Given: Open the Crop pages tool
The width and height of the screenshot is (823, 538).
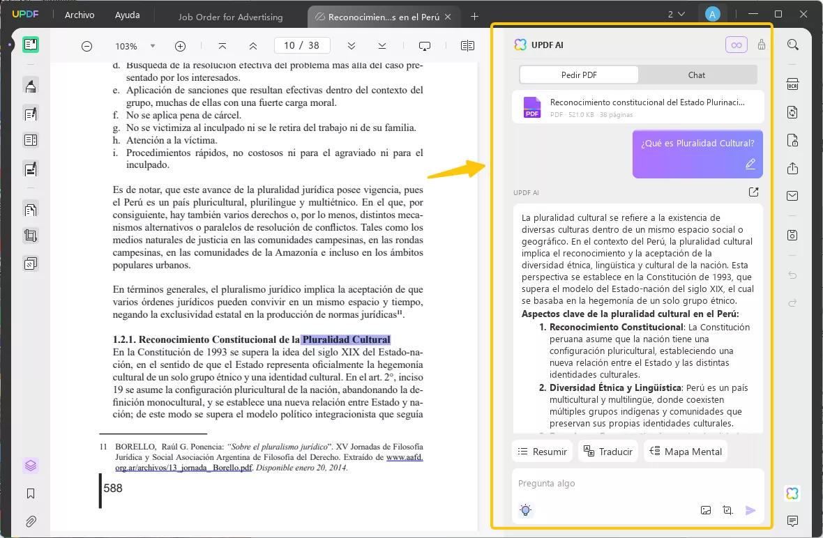Looking at the screenshot, I should [x=31, y=236].
